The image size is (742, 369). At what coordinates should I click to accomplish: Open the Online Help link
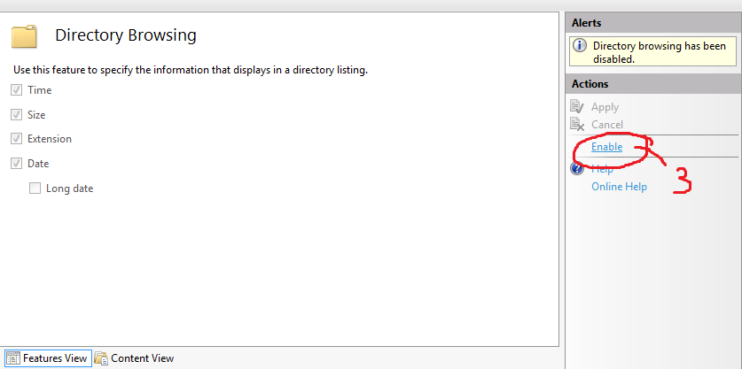[619, 187]
